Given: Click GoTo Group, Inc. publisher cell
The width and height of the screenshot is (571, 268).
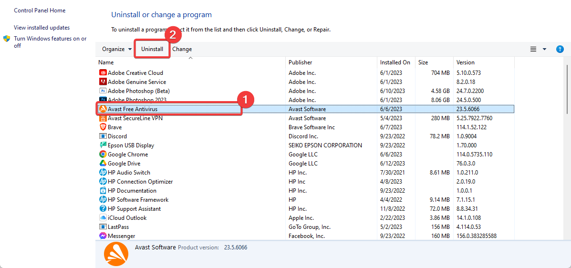Looking at the screenshot, I should 310,227.
